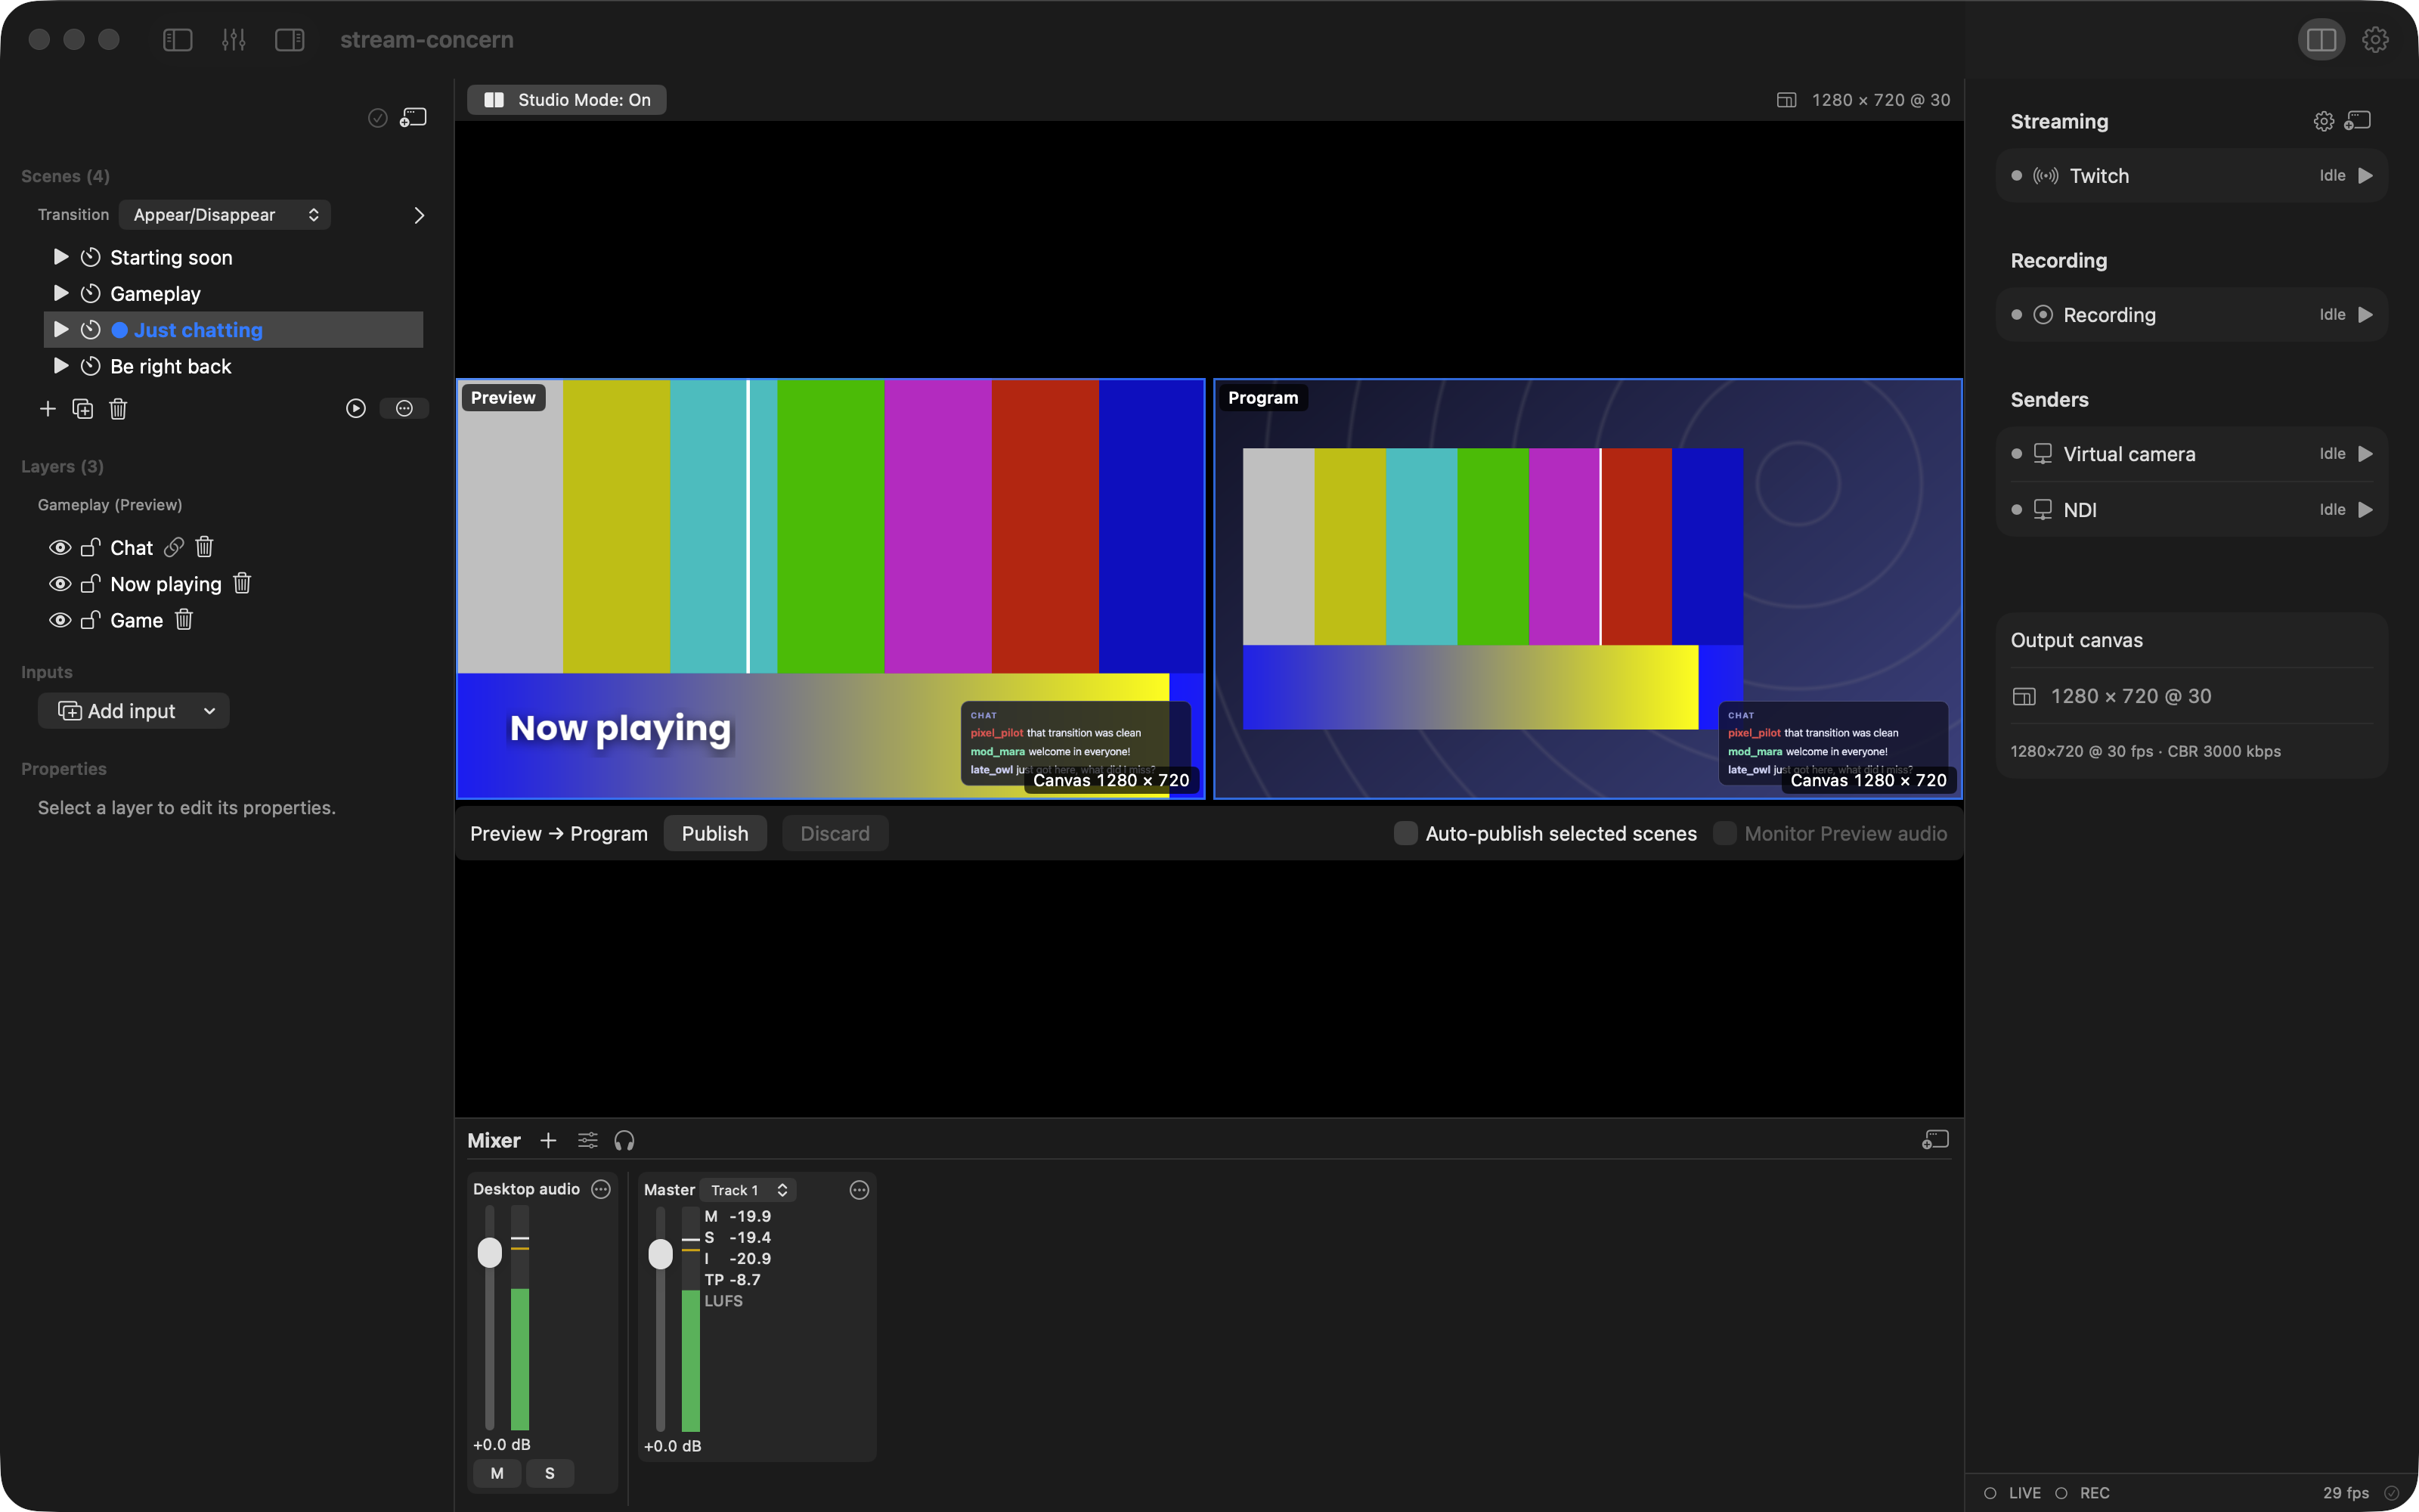
Task: Delete the Game layer
Action: click(x=184, y=620)
